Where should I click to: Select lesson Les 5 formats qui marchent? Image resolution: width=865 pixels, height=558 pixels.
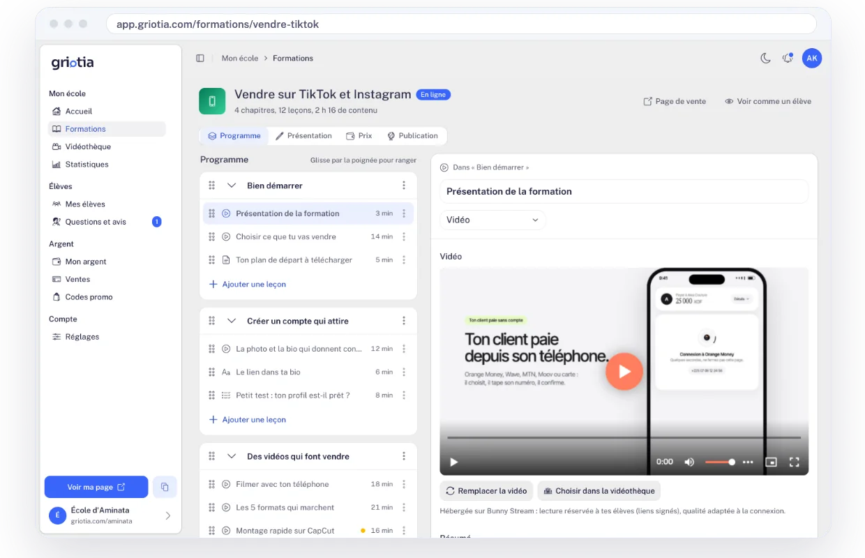click(308, 507)
